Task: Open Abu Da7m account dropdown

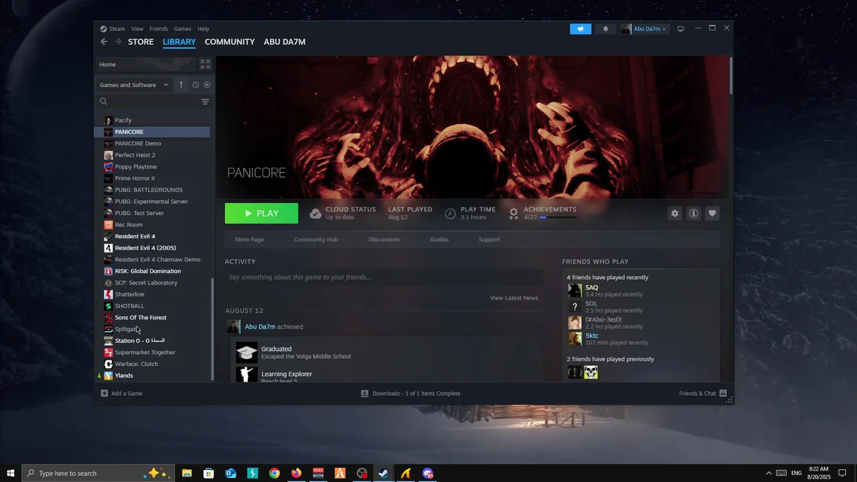Action: click(x=644, y=29)
